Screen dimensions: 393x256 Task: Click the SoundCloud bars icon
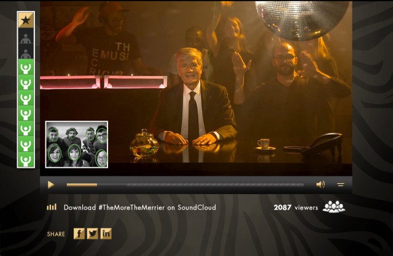click(x=52, y=207)
